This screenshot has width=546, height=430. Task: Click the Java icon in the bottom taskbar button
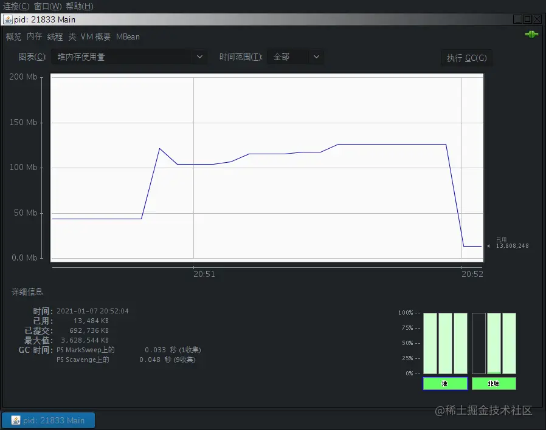tap(16, 420)
